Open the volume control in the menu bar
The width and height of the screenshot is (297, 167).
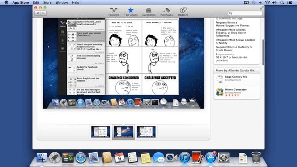[274, 2]
